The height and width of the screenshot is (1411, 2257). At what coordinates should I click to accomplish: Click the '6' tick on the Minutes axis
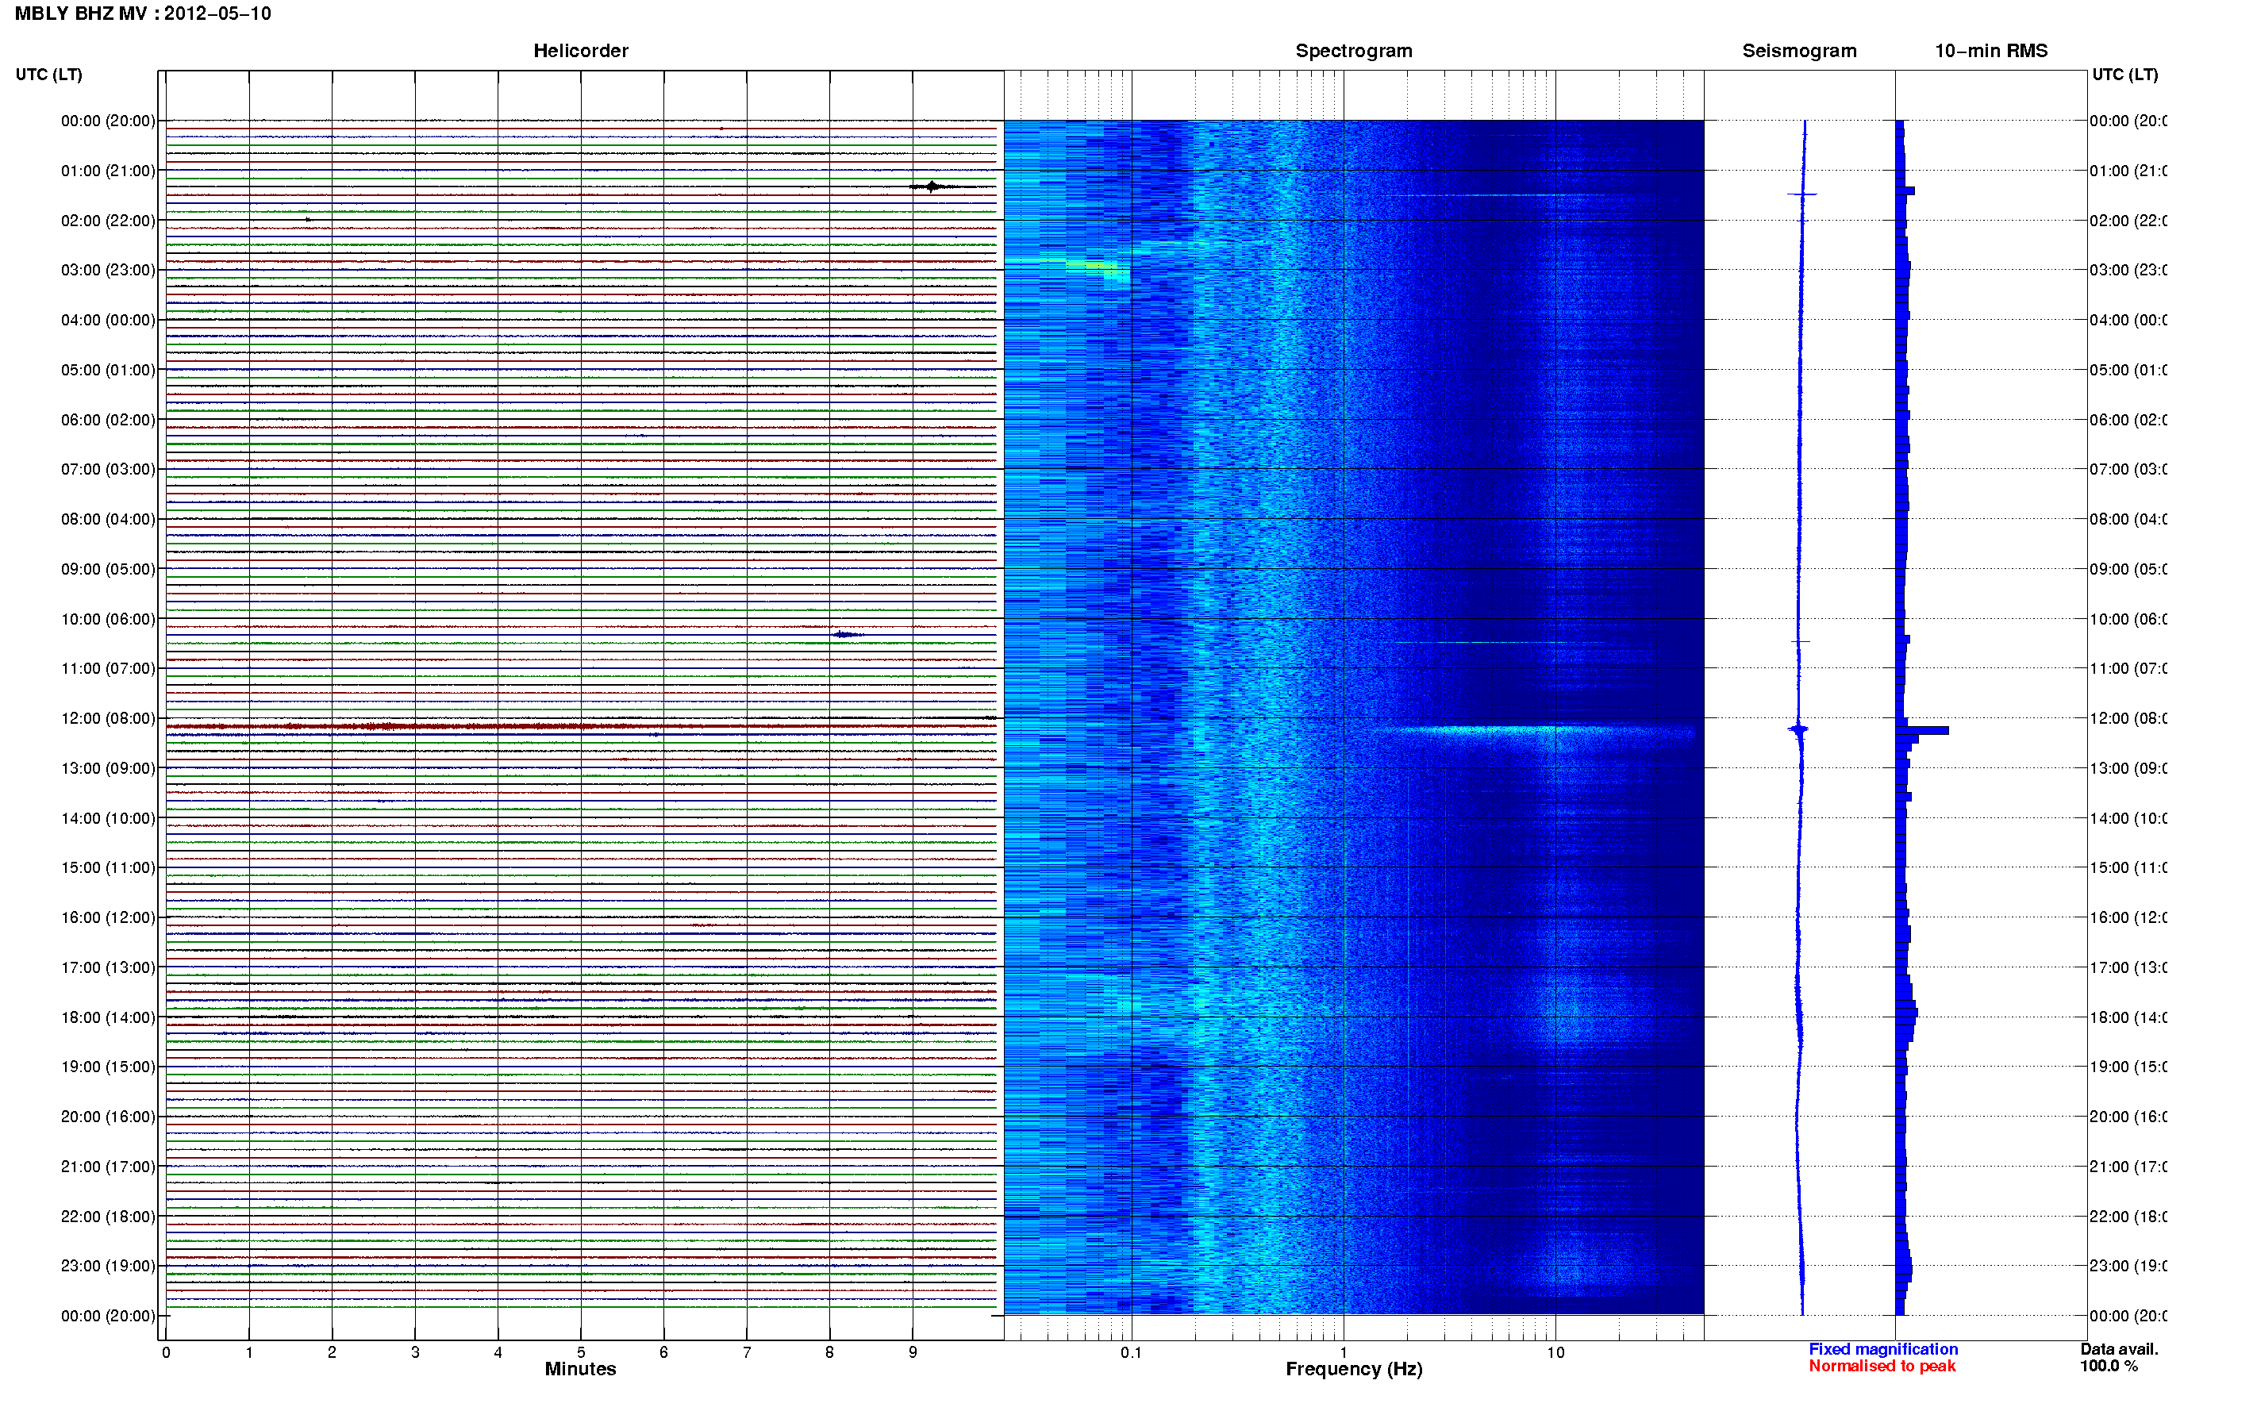[663, 1353]
